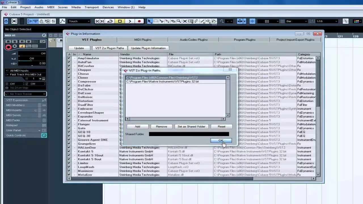Open the All MIDI Inputs routing dropdown

click(26, 71)
